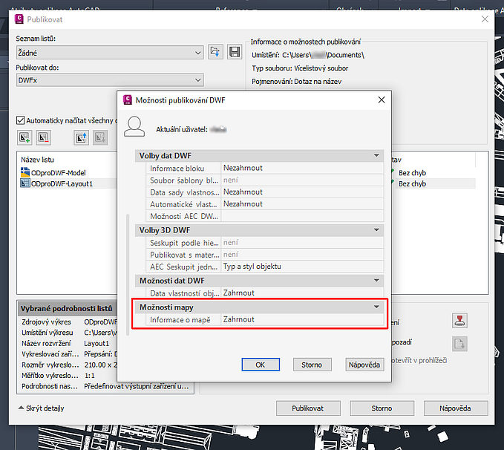The image size is (504, 450).
Task: Click the Load Sheet List icon
Action: (x=215, y=52)
